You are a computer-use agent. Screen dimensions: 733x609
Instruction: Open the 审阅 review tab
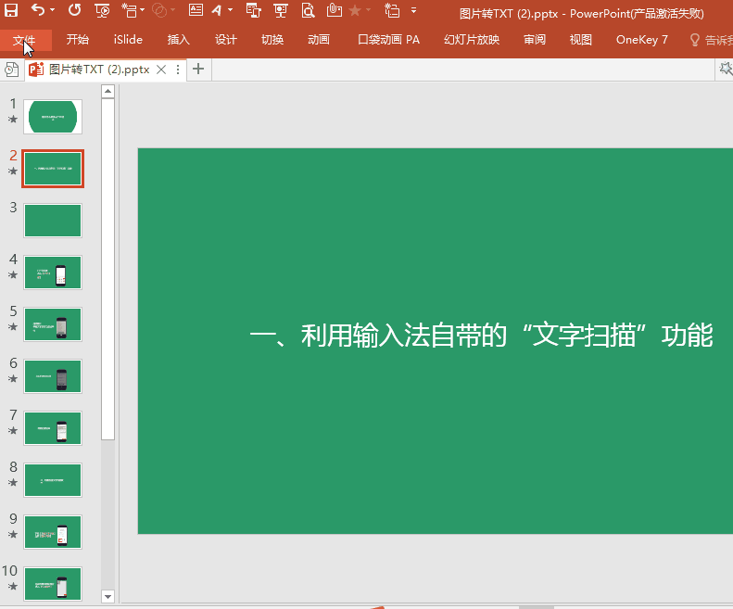pyautogui.click(x=535, y=40)
